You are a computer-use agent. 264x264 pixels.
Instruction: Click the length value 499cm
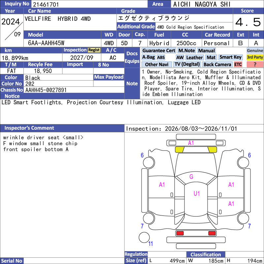tap(177, 261)
